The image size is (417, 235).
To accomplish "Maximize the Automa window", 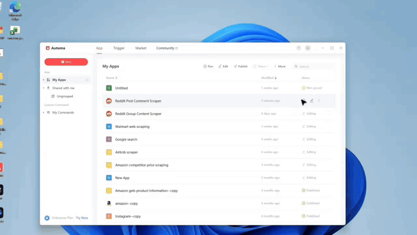I will point(332,48).
